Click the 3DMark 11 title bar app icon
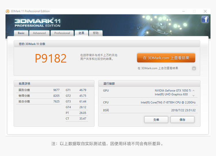The height and width of the screenshot is (156, 216). click(7, 11)
